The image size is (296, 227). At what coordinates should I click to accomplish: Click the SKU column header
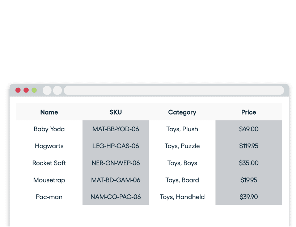[x=116, y=112]
